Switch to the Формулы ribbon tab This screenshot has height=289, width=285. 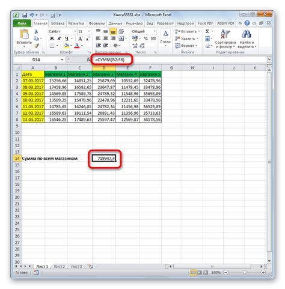click(x=97, y=23)
